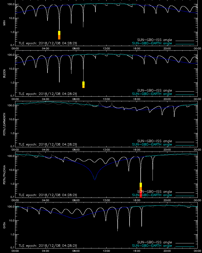This screenshot has width=202, height=253.
Task: Click SUN-GBO-EARTH angle legend text in NRH panel
Action: click(152, 43)
